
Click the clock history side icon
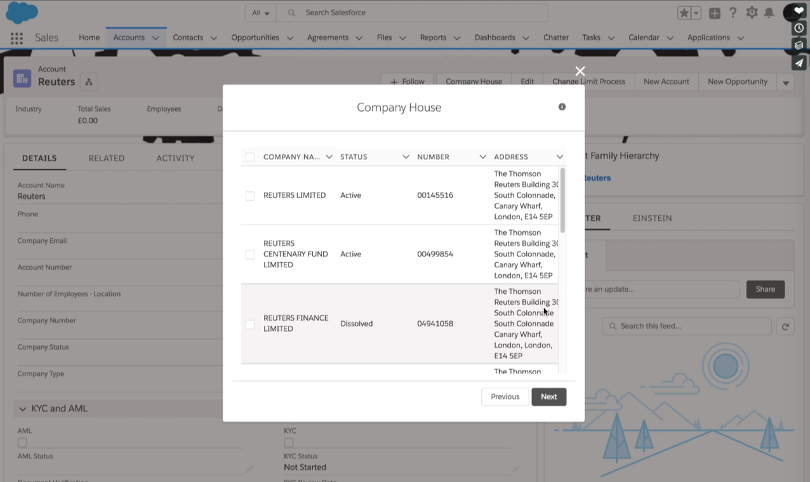[799, 28]
